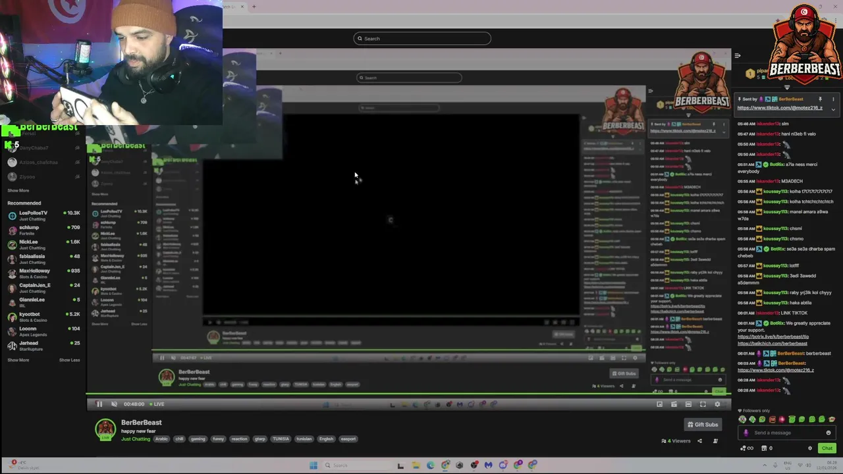The image size is (843, 474).
Task: Open pinned tiktok.com/@motez216_z link
Action: pos(780,108)
